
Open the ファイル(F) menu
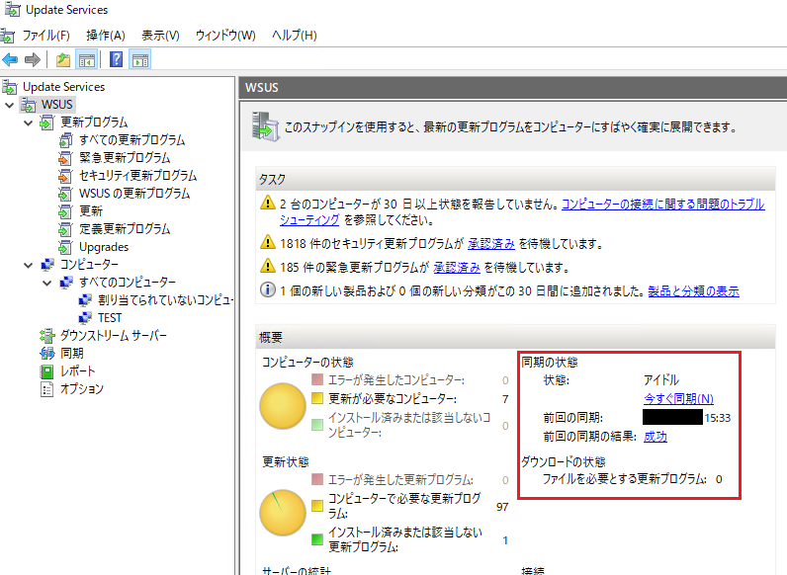45,36
